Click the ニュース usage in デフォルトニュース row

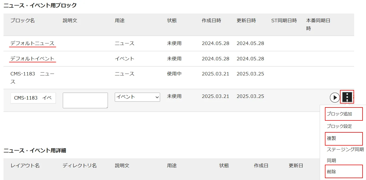point(125,43)
